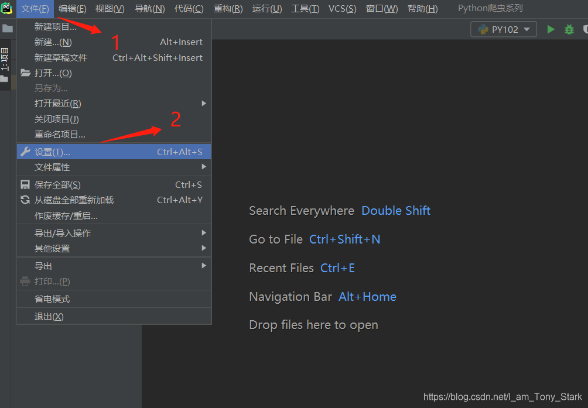The height and width of the screenshot is (408, 588).
Task: Start debugging with the green bug icon
Action: point(569,29)
